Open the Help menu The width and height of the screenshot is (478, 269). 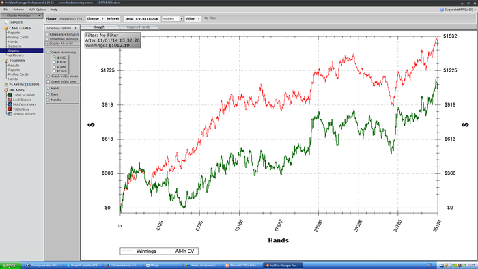coord(54,10)
